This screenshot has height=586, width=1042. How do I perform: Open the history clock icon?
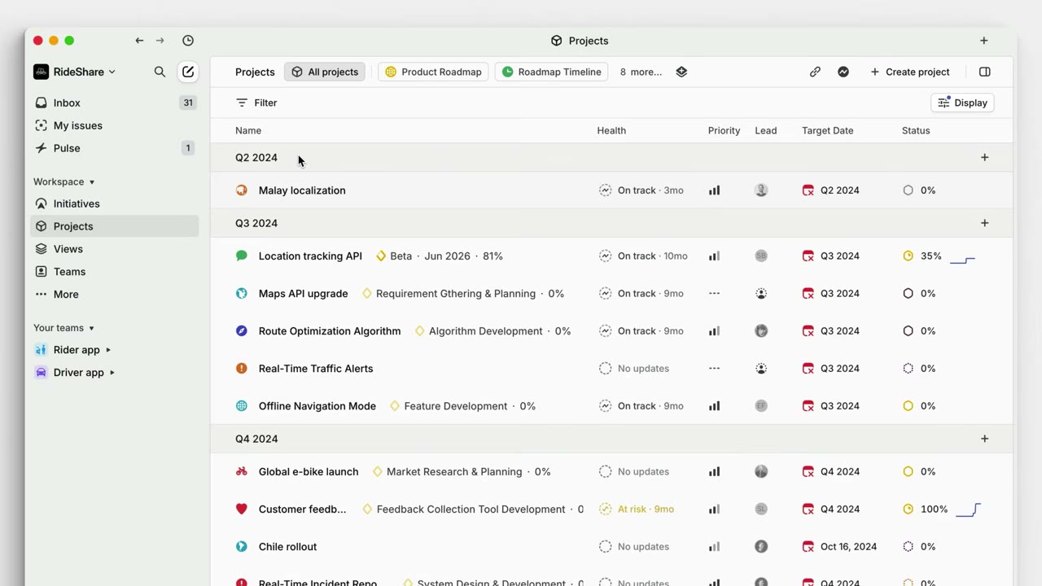click(x=188, y=41)
